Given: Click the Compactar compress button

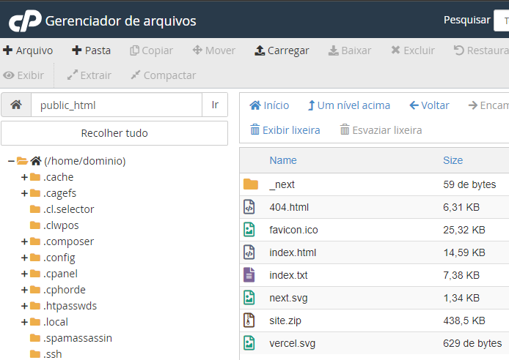Looking at the screenshot, I should [x=164, y=75].
